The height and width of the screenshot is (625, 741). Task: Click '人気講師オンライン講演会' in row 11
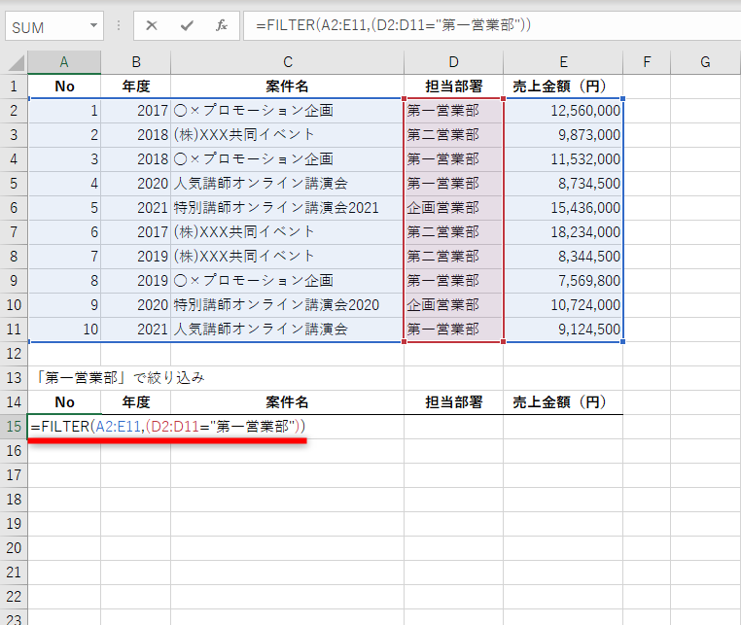tap(287, 330)
